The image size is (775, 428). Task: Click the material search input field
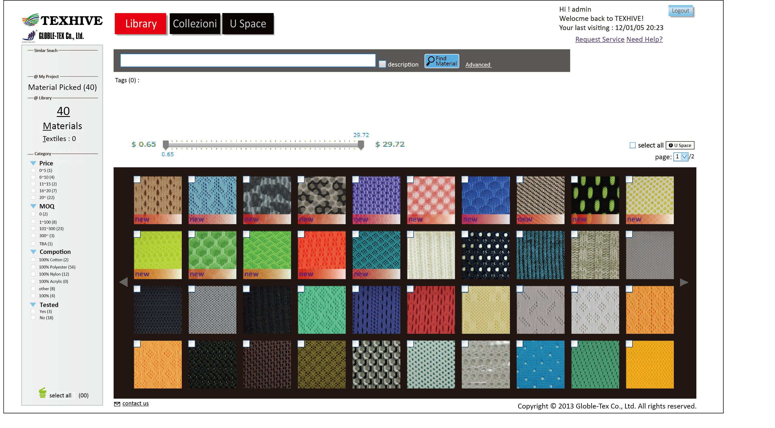(248, 60)
